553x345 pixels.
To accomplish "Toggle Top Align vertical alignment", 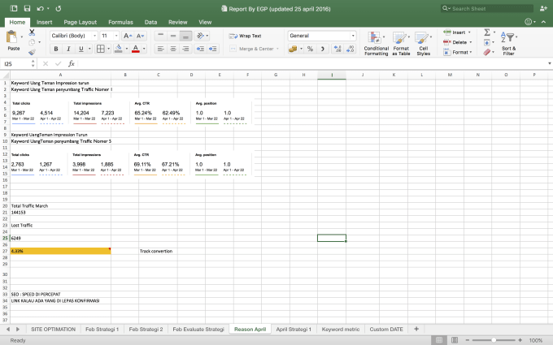I will point(160,36).
